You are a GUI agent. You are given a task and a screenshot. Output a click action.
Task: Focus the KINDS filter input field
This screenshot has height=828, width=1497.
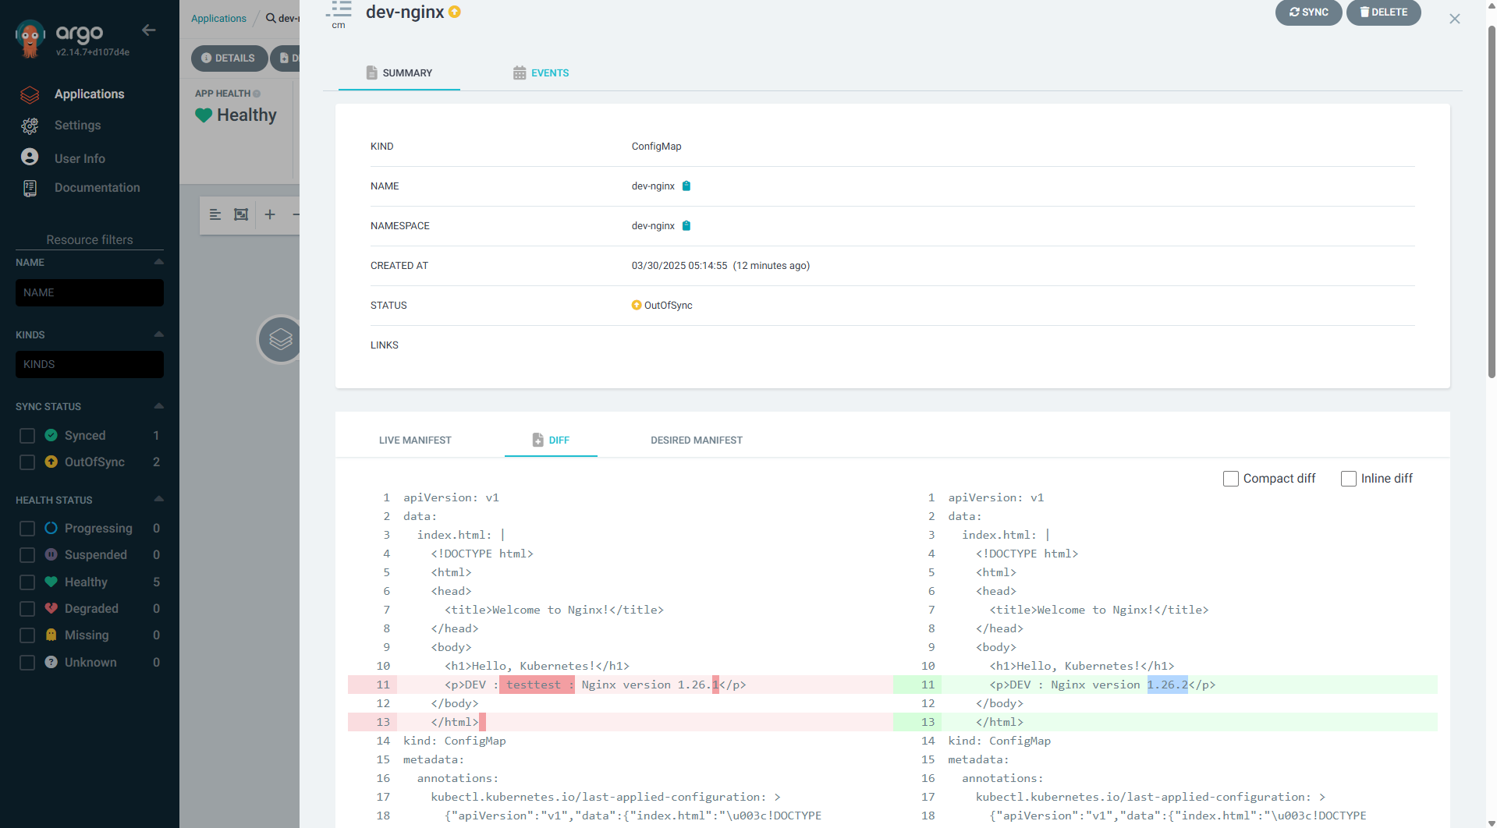(x=90, y=365)
